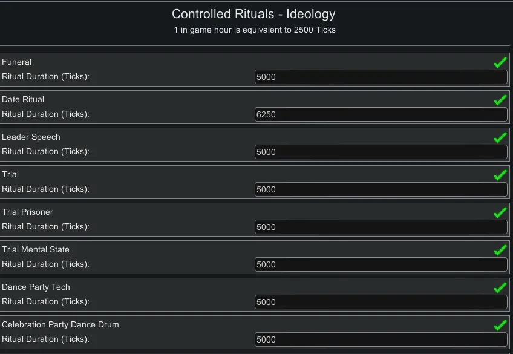Viewport: 513px width, 354px height.
Task: Focus the Leader Speech duration input
Action: click(x=381, y=152)
